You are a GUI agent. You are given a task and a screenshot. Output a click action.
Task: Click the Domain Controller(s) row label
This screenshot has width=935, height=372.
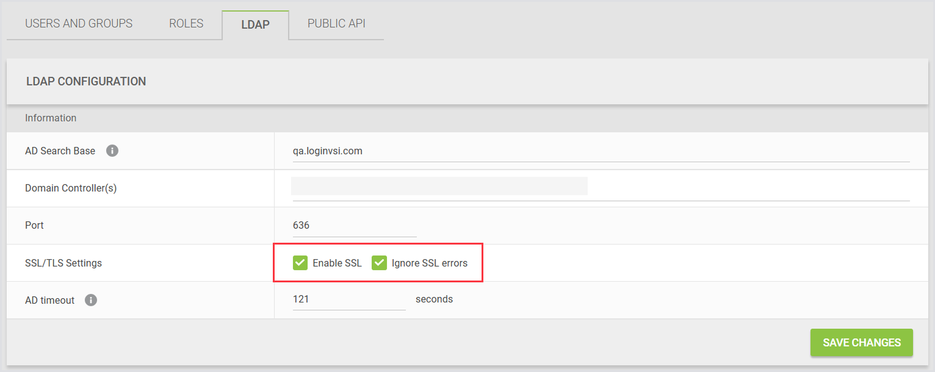(x=71, y=188)
